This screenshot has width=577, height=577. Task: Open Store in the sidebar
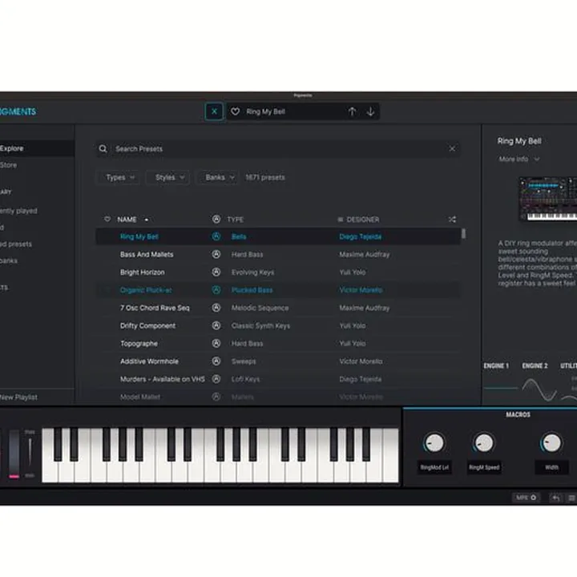(9, 165)
